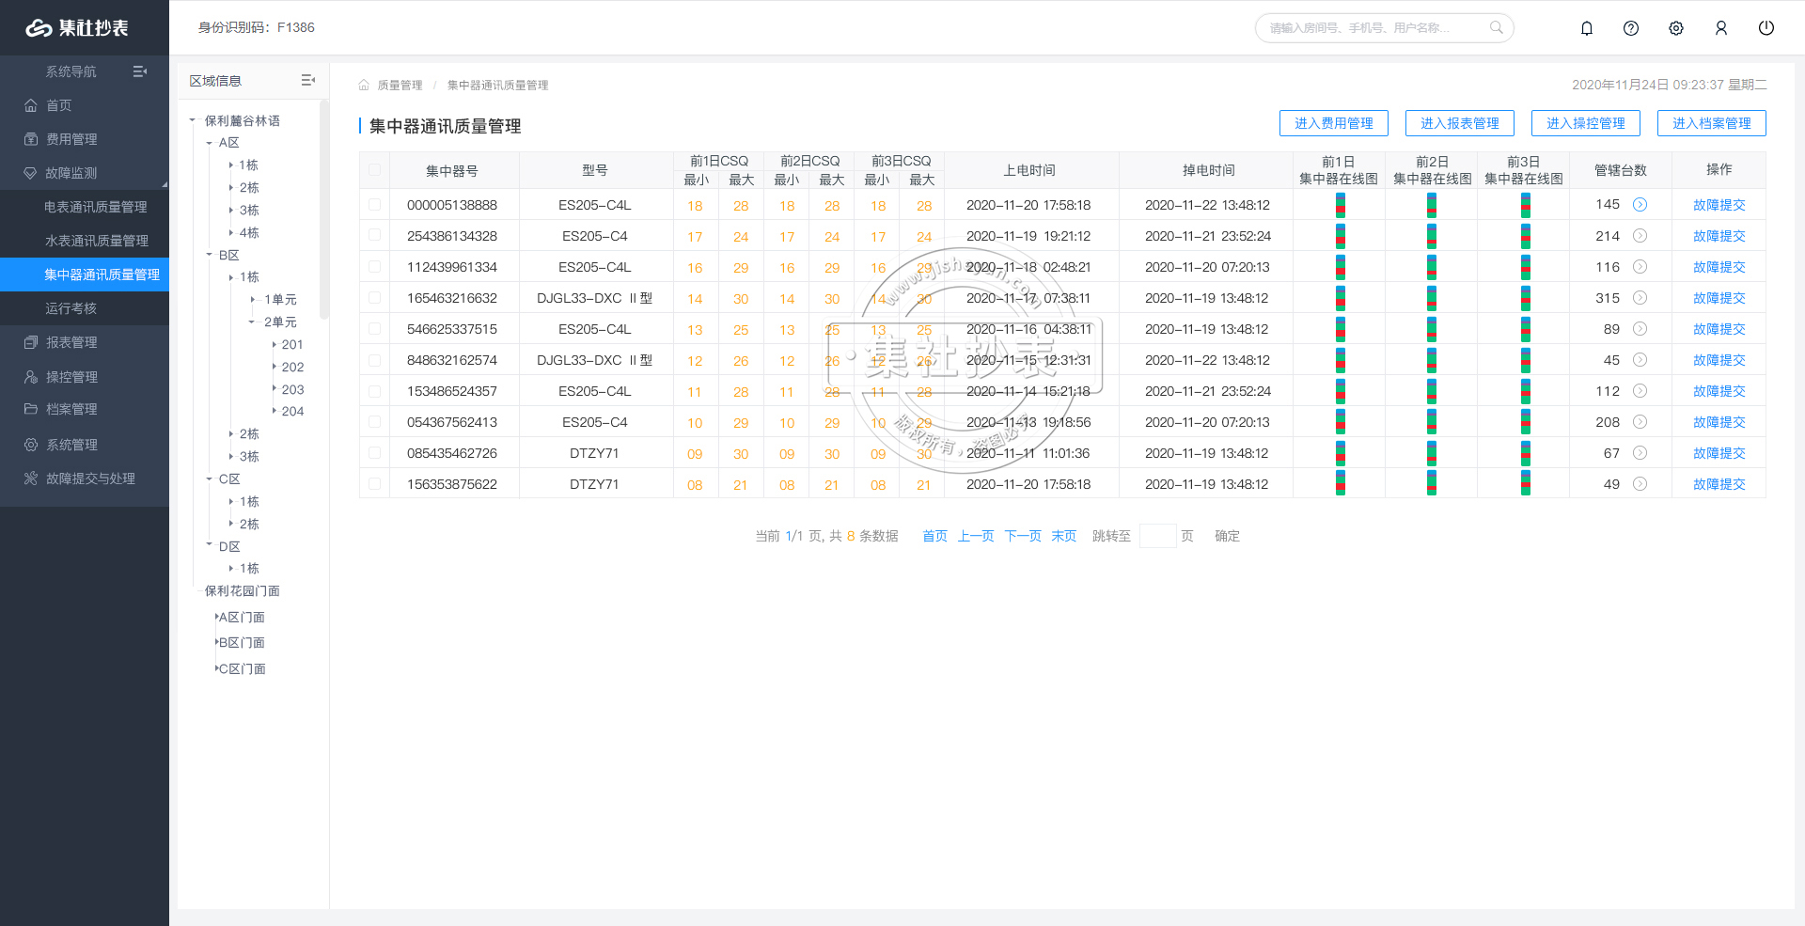1805x926 pixels.
Task: Click 故障提交 link for concentrator 254386134328
Action: tap(1719, 236)
